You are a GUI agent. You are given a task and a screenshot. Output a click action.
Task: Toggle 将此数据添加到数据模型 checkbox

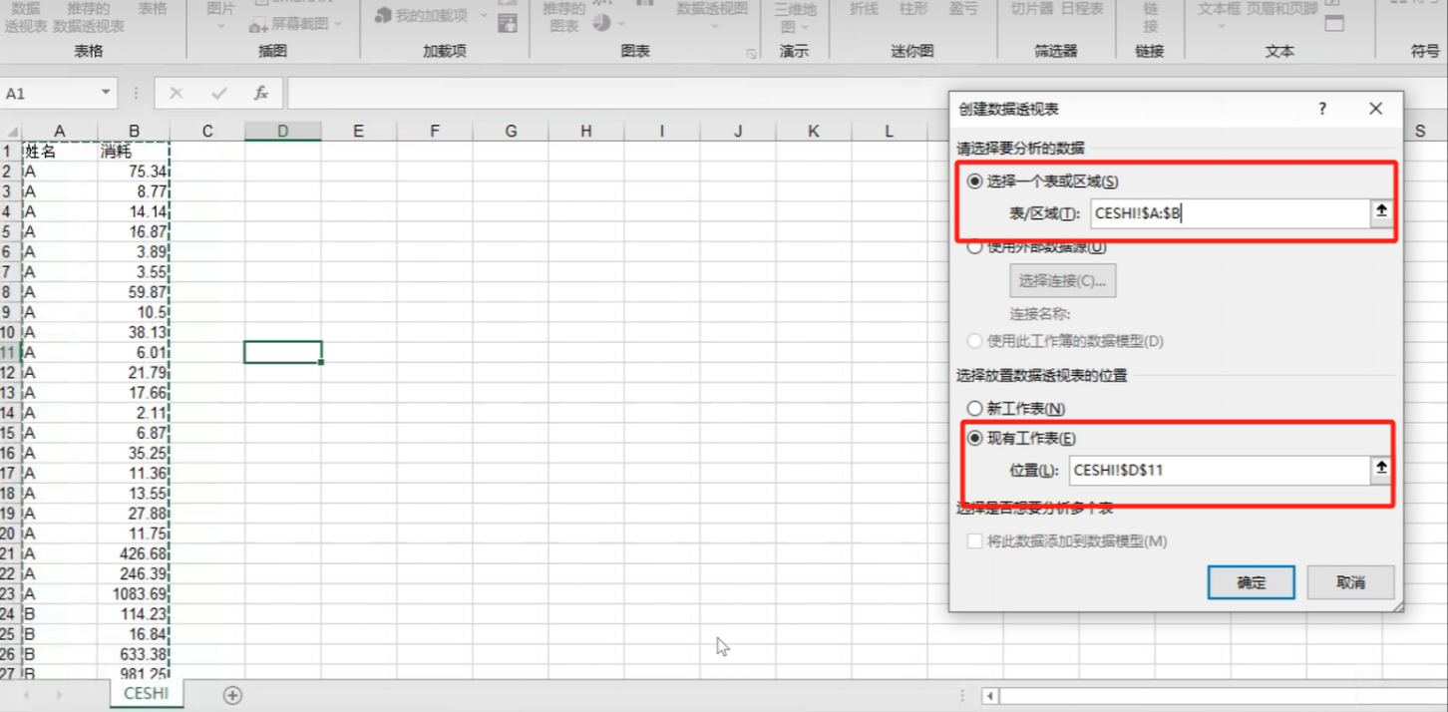point(974,541)
